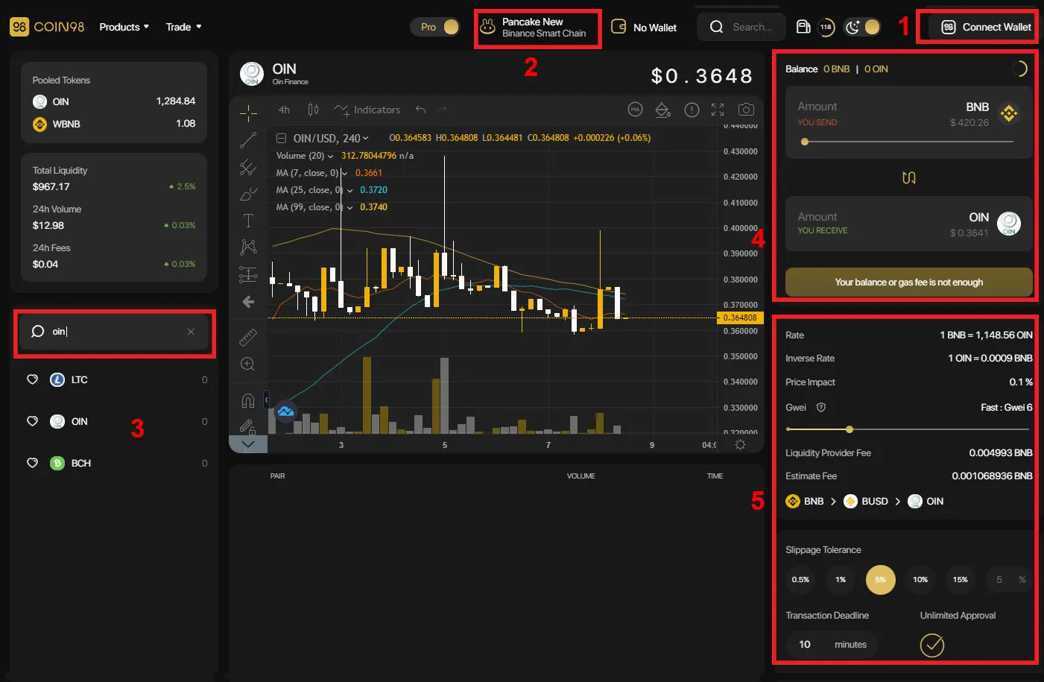Click the Gwei shield info icon
Image resolution: width=1044 pixels, height=682 pixels.
(x=820, y=408)
